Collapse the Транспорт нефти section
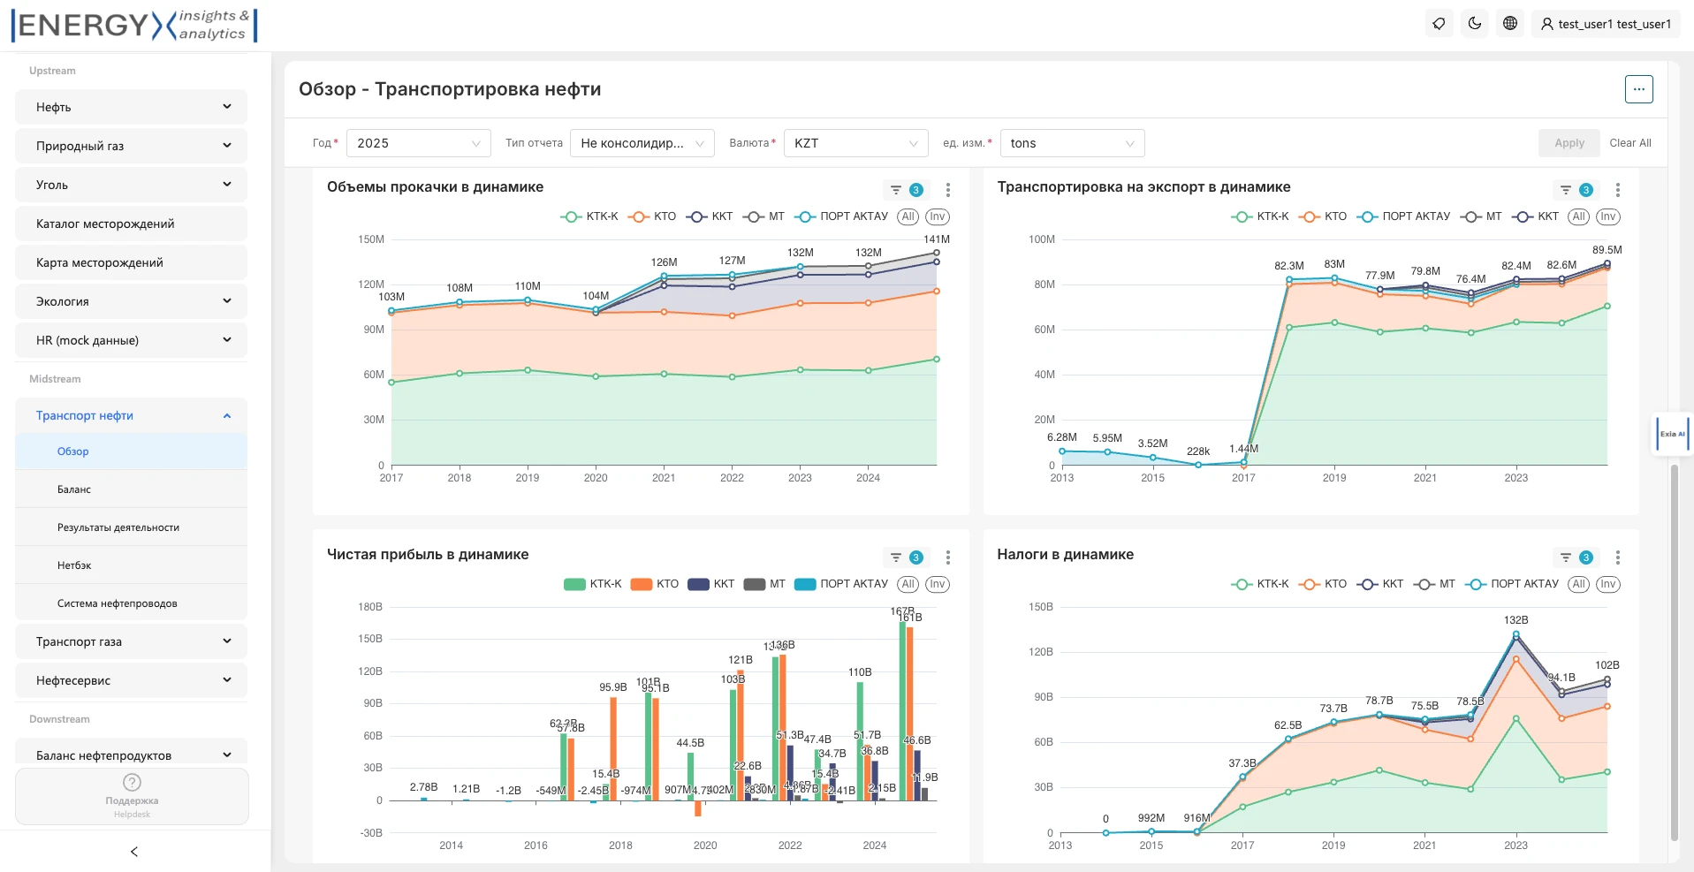The width and height of the screenshot is (1694, 872). (131, 415)
